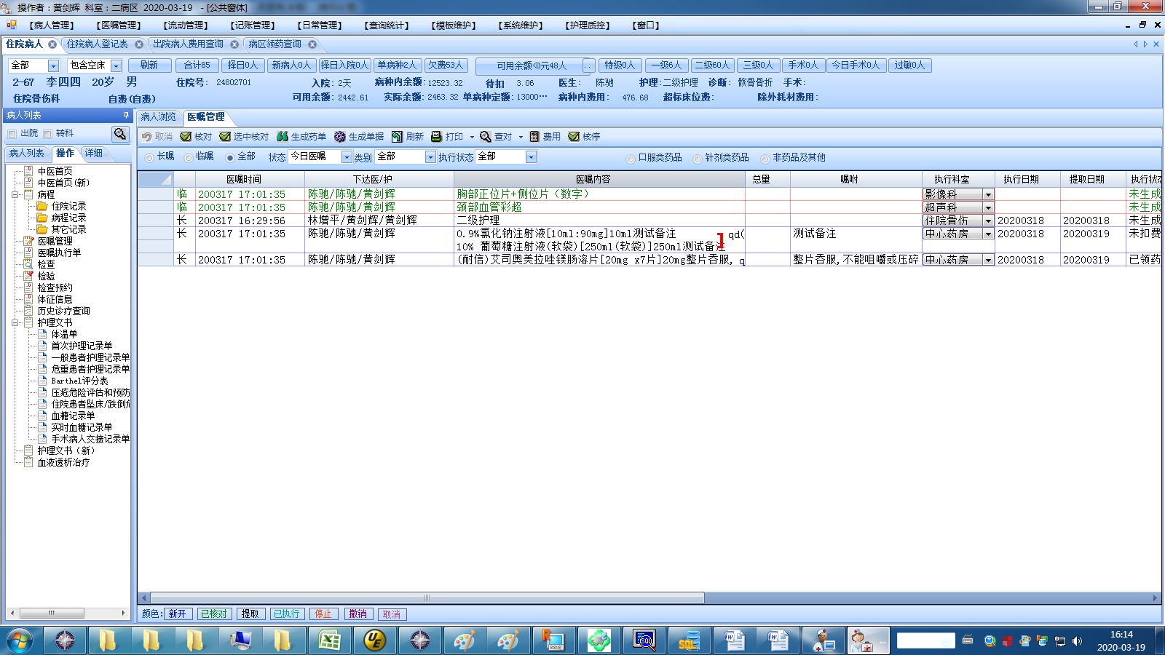This screenshot has height=655, width=1165.
Task: Click the 今日手术0人 button
Action: click(x=856, y=65)
